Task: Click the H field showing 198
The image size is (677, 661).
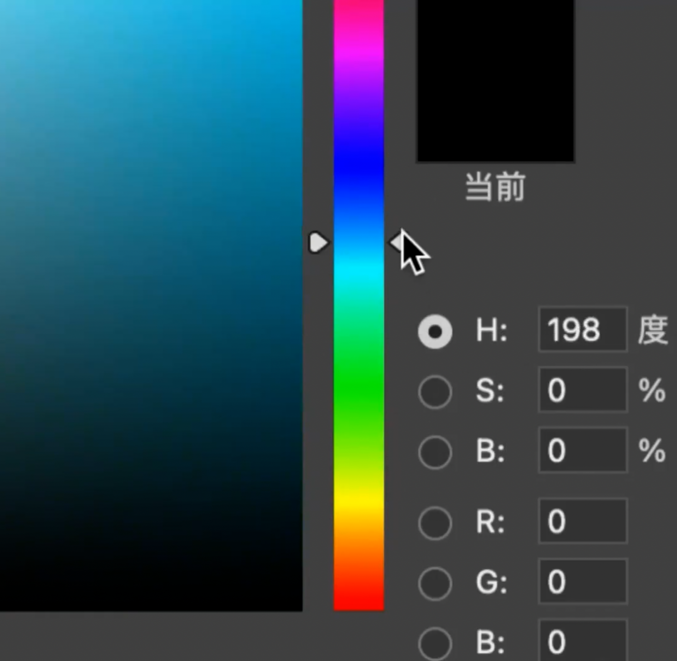Action: pyautogui.click(x=582, y=330)
